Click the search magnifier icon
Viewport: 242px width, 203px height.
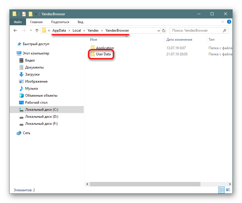pyautogui.click(x=224, y=30)
